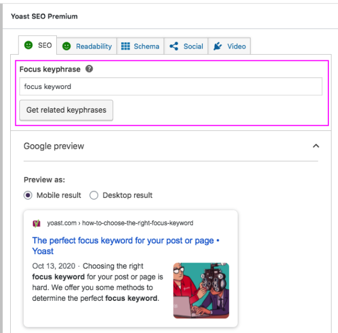Open the Video tab
The width and height of the screenshot is (338, 333).
236,46
